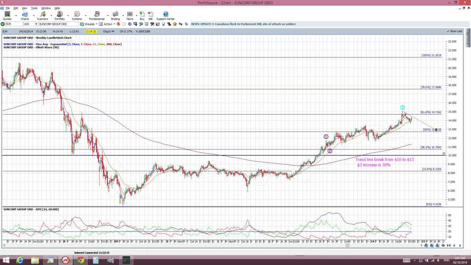This screenshot has height=265, width=471.
Task: Open the View menu
Action: pos(25,8)
